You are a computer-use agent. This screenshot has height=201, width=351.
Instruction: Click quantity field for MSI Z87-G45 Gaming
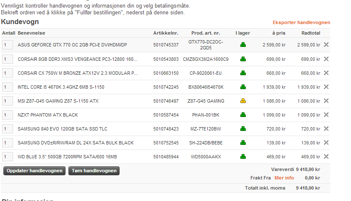pyautogui.click(x=7, y=101)
